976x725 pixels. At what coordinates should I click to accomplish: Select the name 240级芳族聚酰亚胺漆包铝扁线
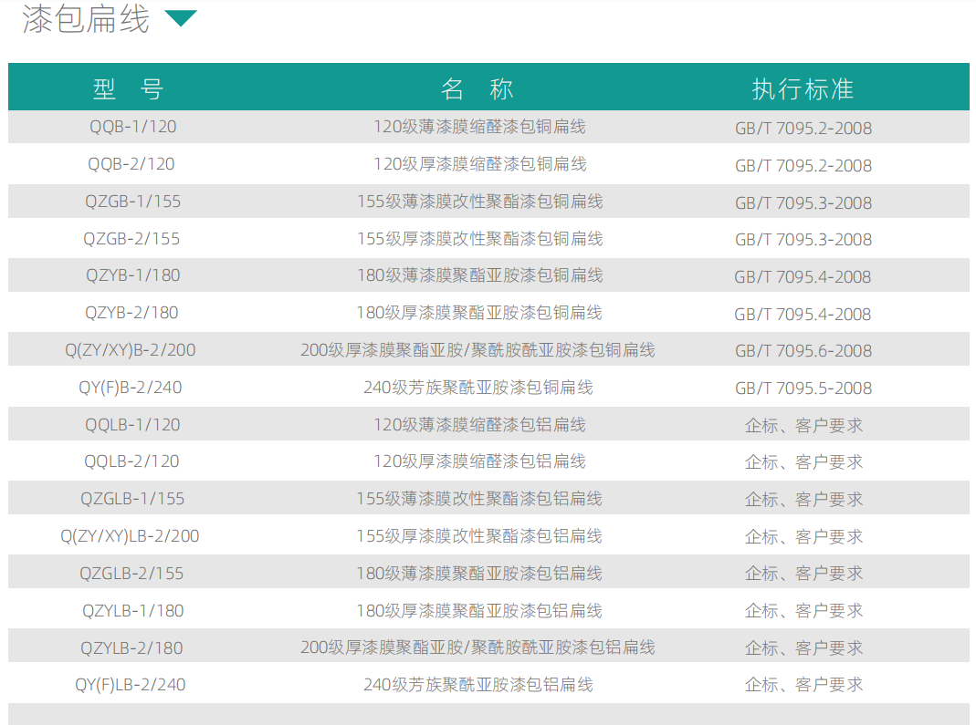(478, 685)
